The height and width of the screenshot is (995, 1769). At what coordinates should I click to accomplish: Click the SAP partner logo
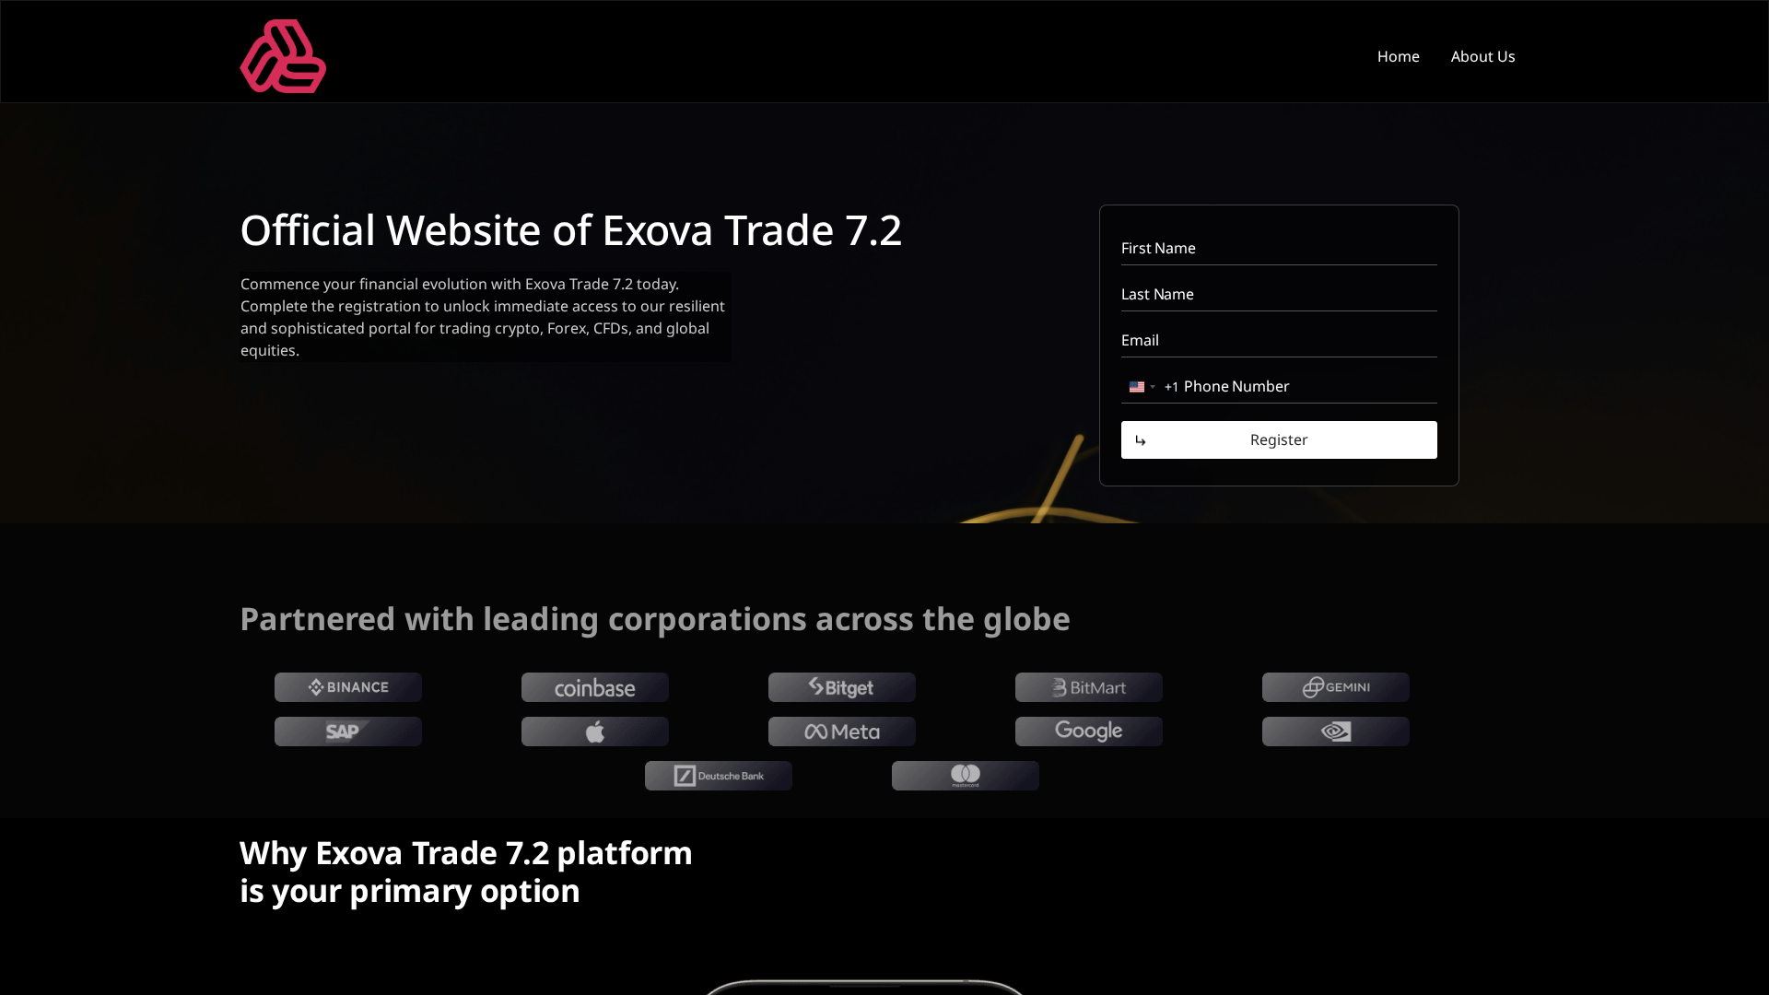(347, 732)
